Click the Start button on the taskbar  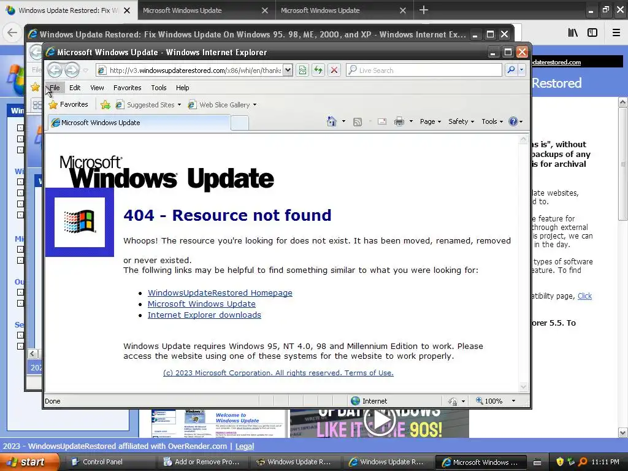click(29, 462)
